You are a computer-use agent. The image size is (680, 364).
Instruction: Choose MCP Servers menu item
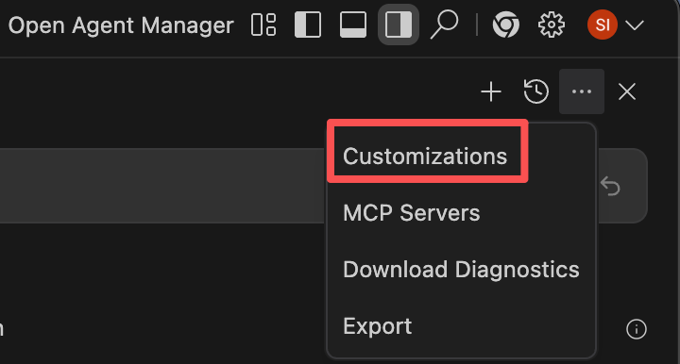(412, 212)
